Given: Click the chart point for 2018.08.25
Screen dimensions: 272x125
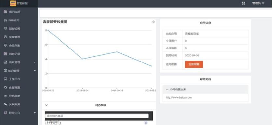Looking at the screenshot, I should pyautogui.click(x=48, y=30).
